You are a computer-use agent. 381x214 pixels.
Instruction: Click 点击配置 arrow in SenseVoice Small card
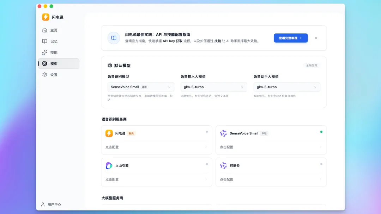(320, 147)
